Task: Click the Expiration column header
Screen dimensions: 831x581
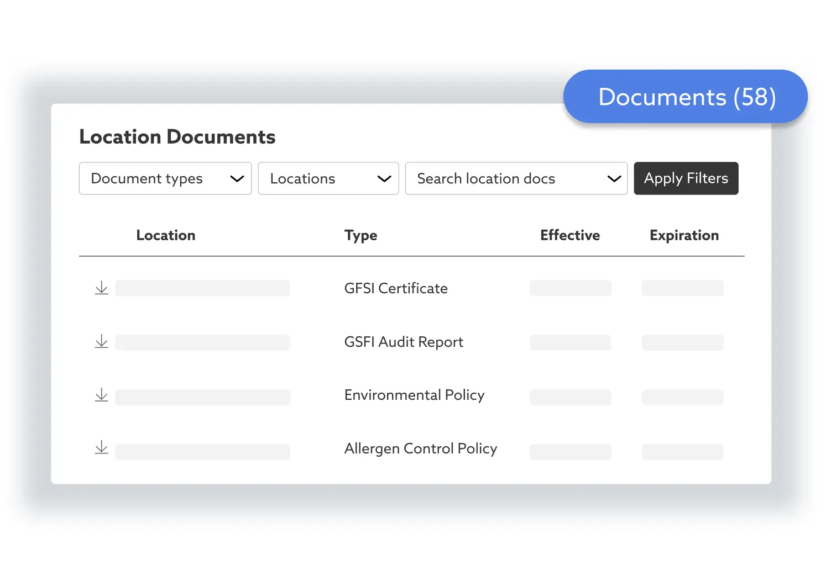Action: [x=684, y=235]
